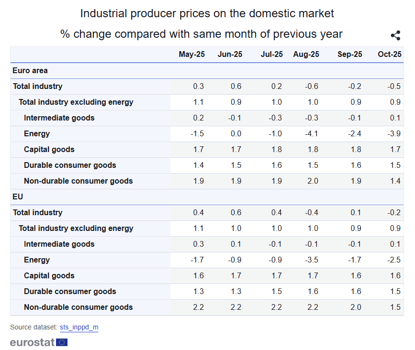Click the Jun-25 column header
This screenshot has height=350, width=415.
(230, 55)
